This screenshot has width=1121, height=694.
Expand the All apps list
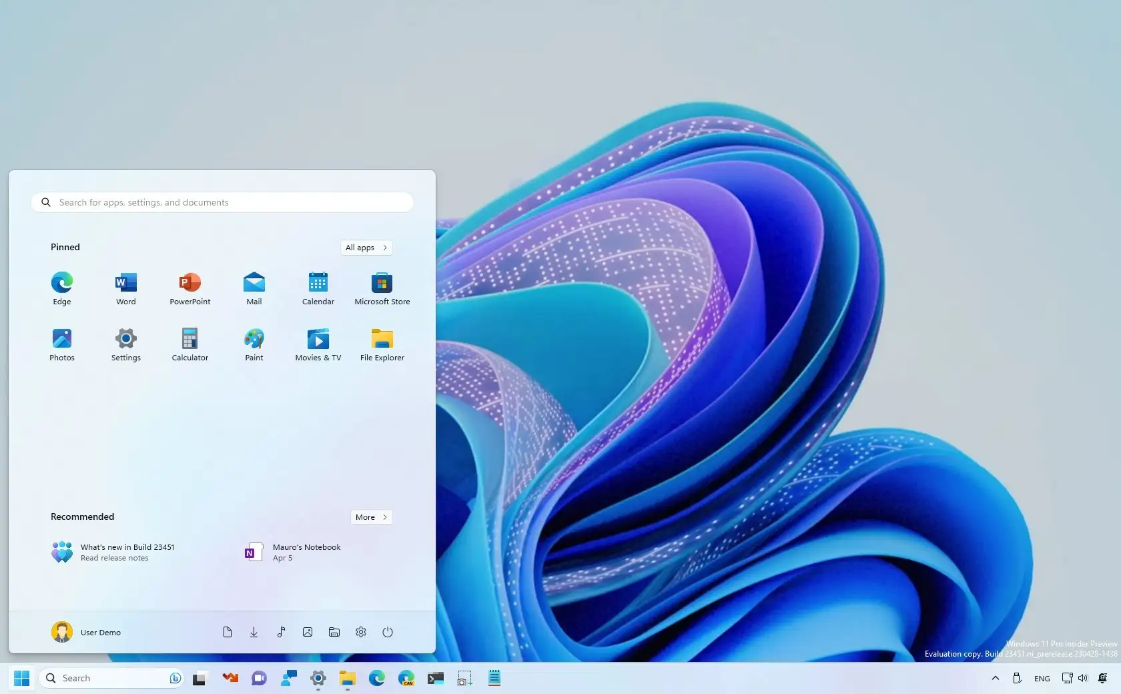366,248
